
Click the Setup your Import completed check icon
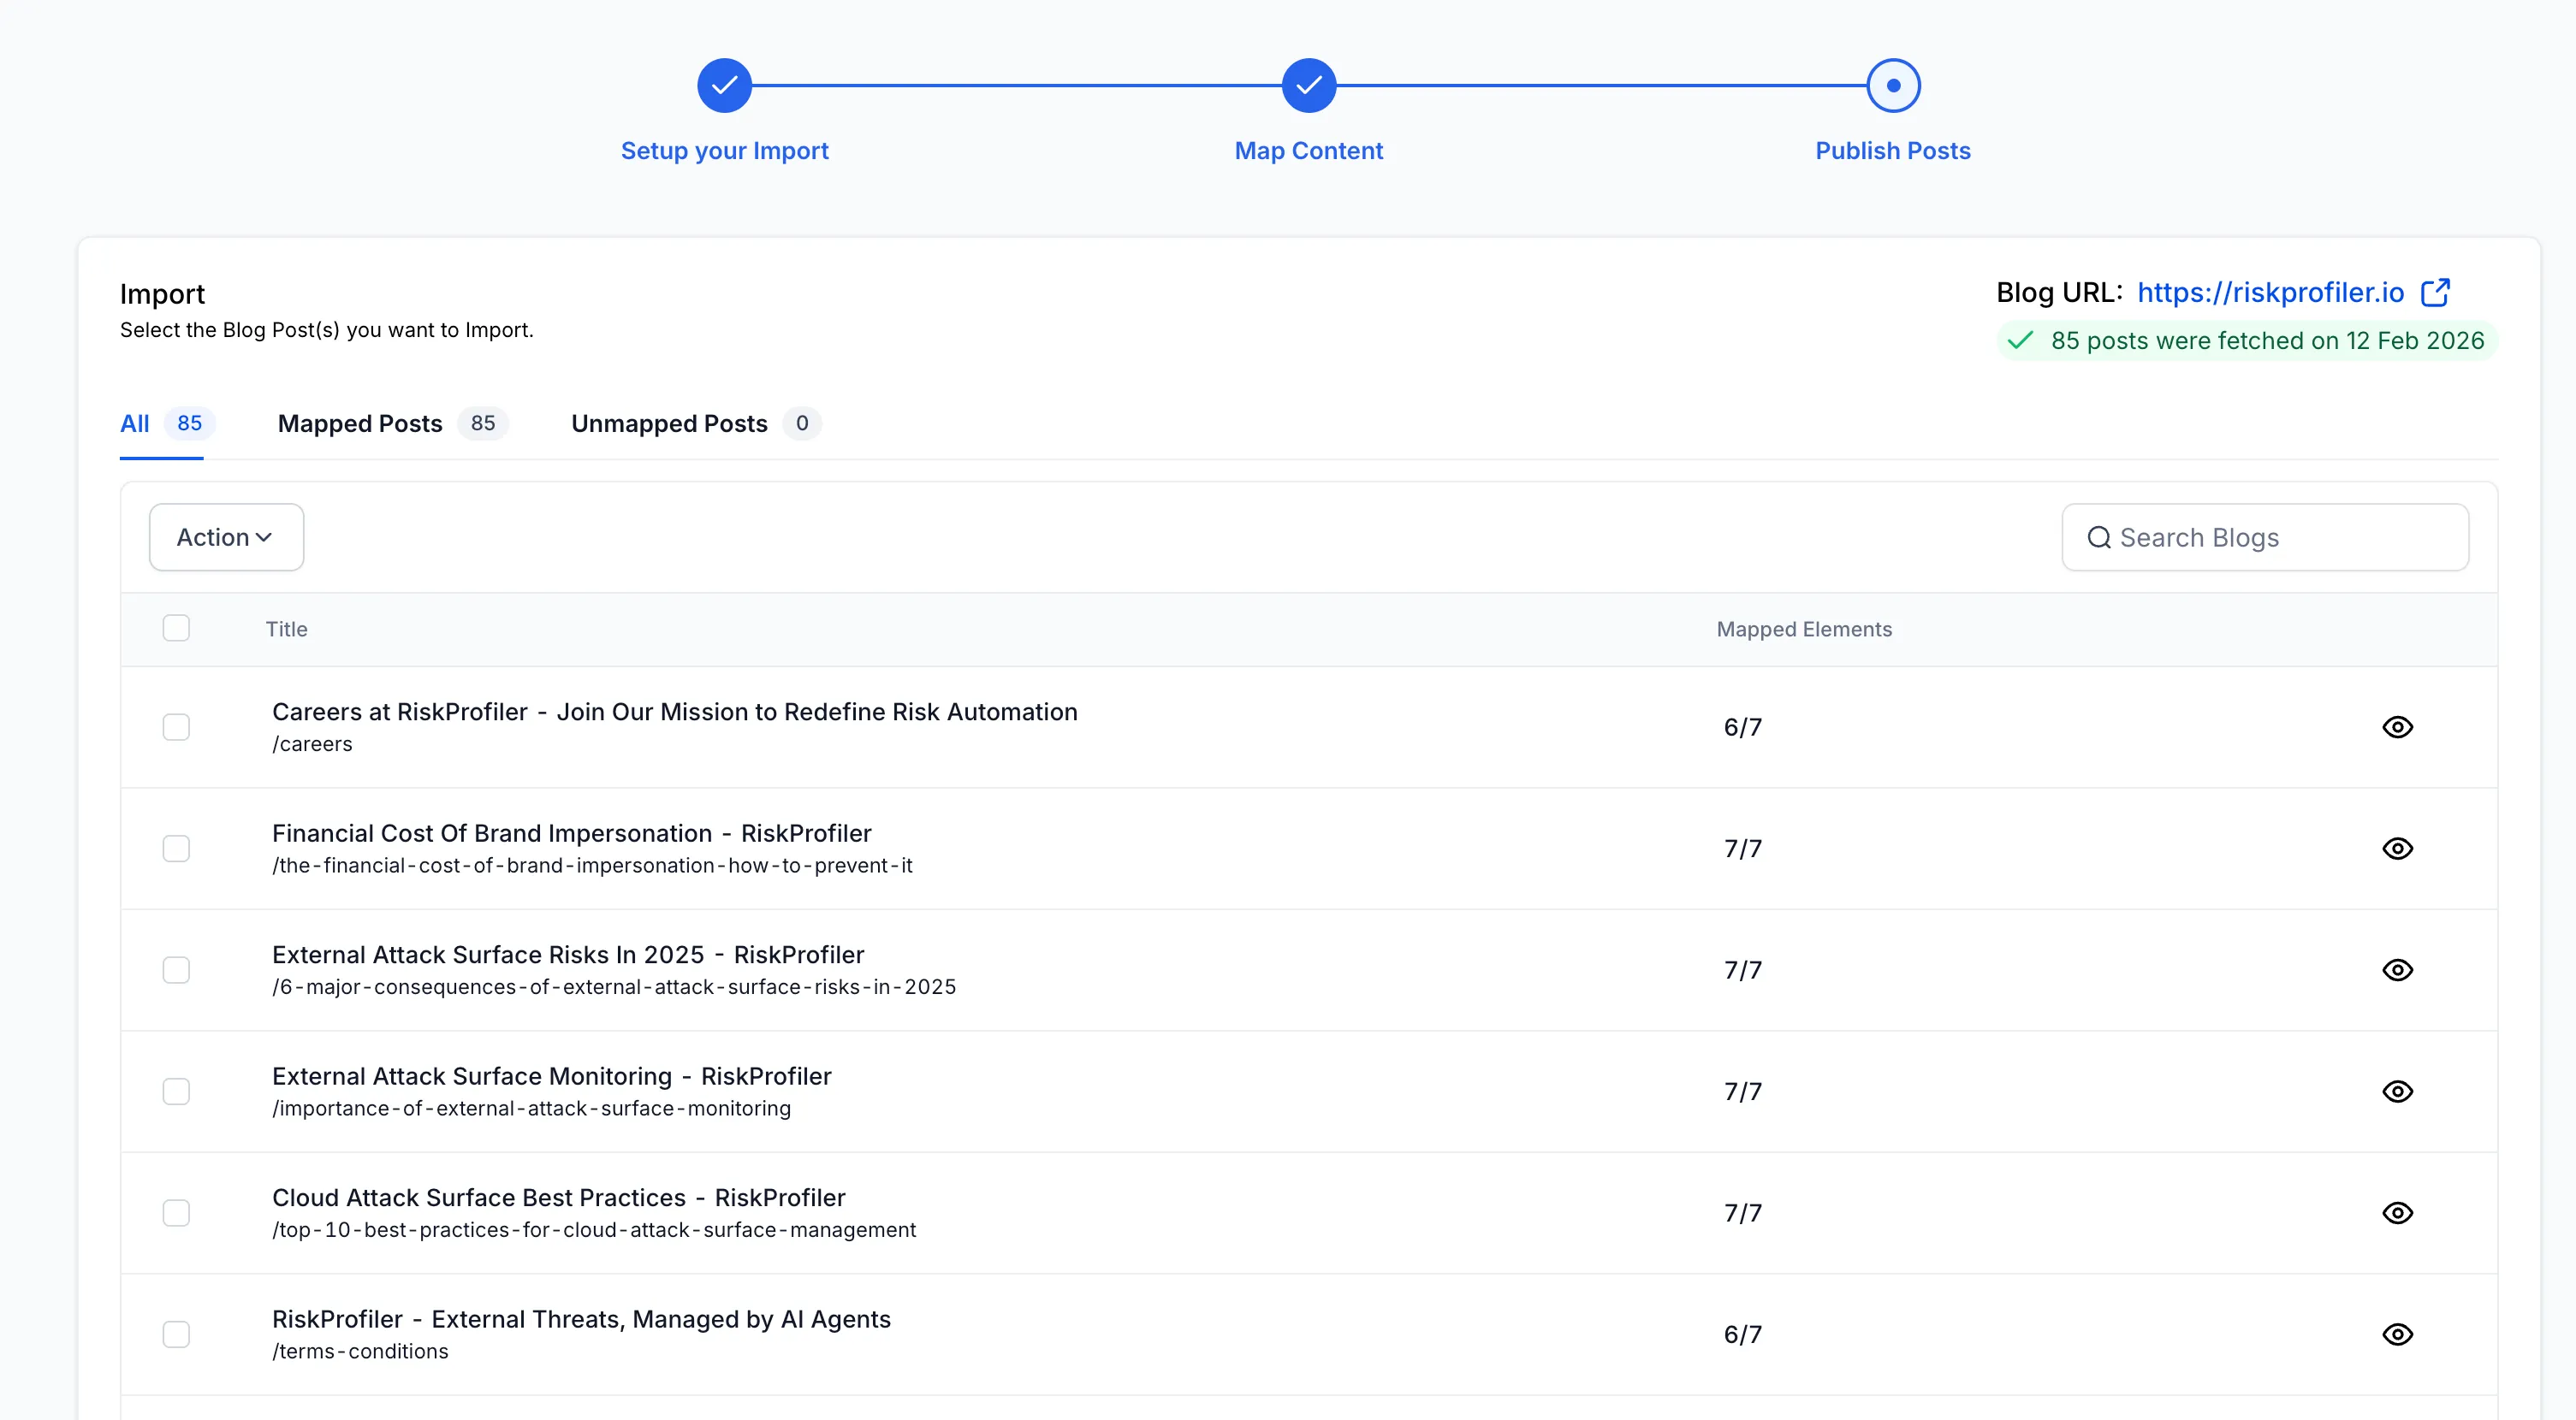(x=724, y=85)
